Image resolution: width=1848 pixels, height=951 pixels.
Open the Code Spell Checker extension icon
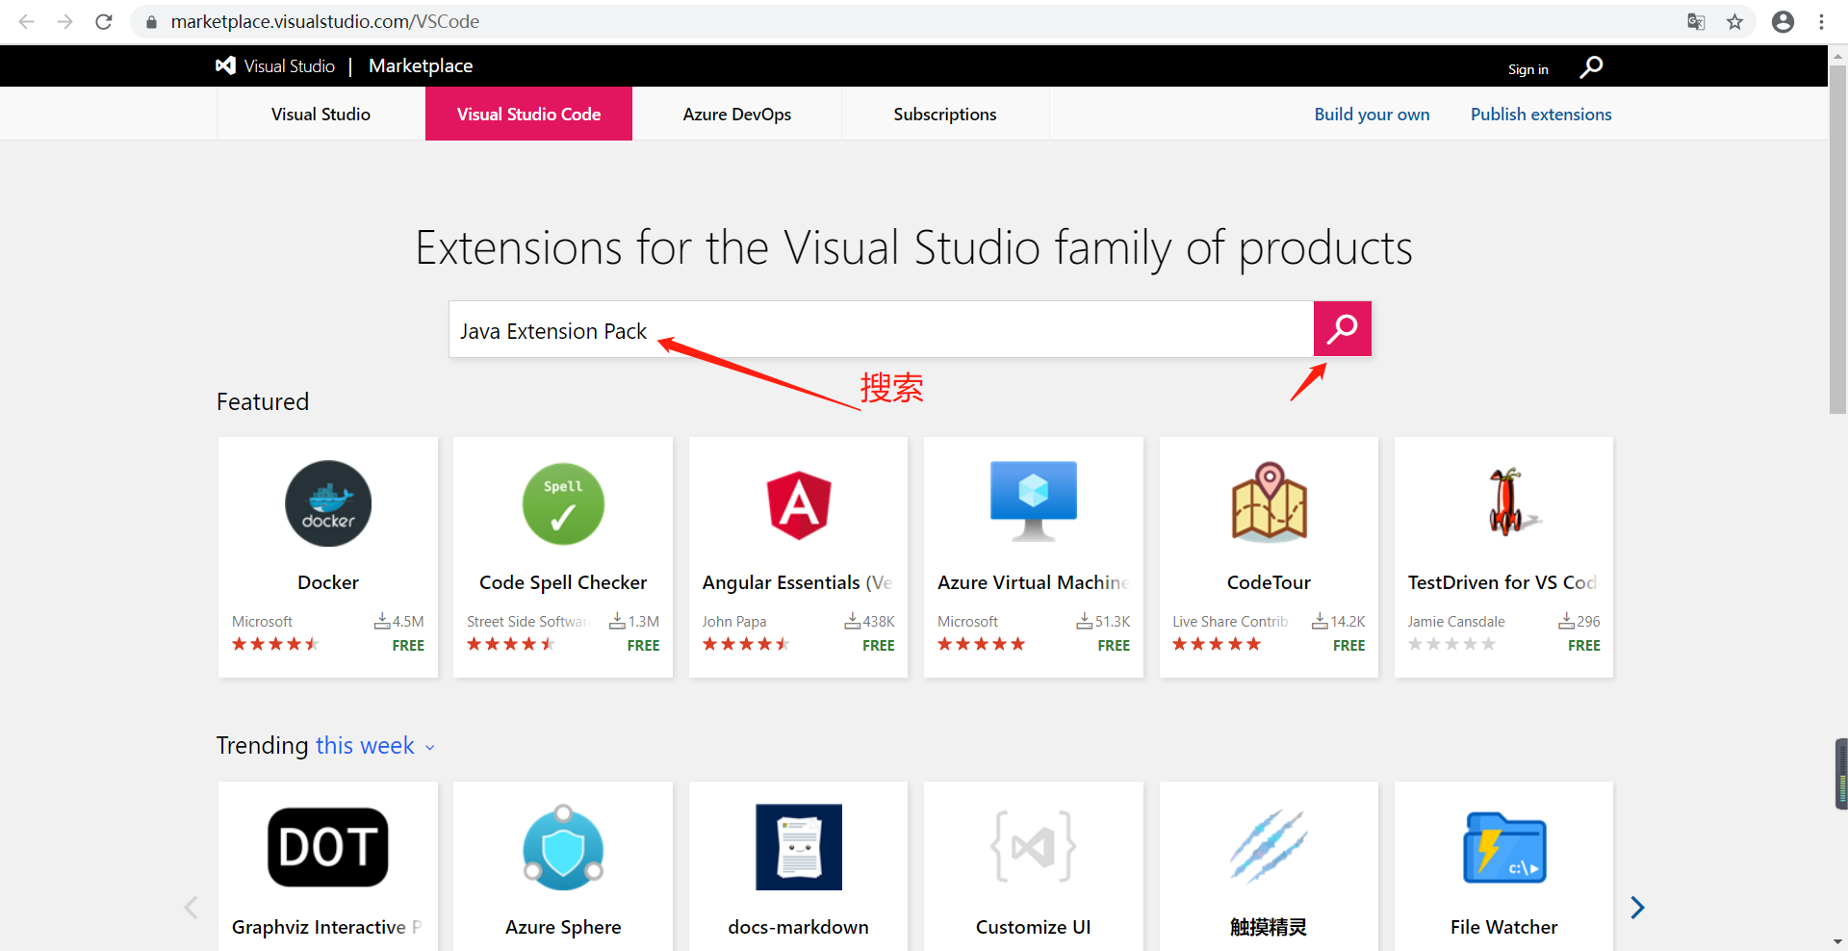click(562, 502)
